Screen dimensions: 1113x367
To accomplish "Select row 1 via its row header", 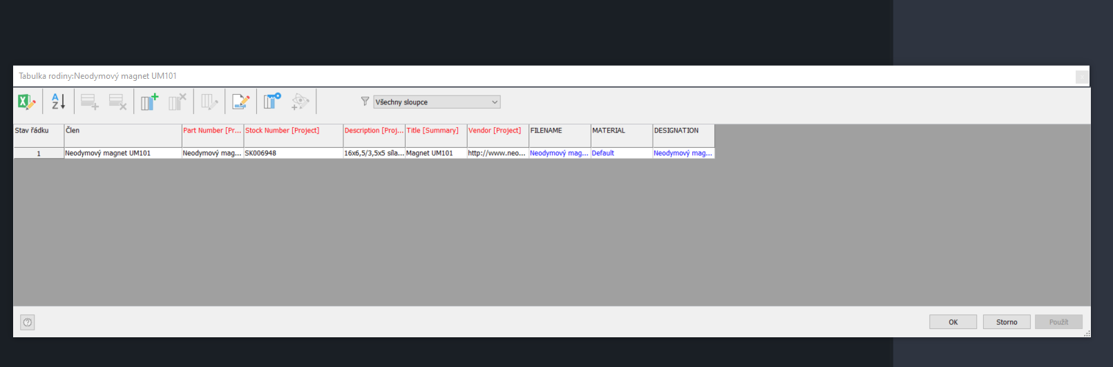I will [39, 153].
